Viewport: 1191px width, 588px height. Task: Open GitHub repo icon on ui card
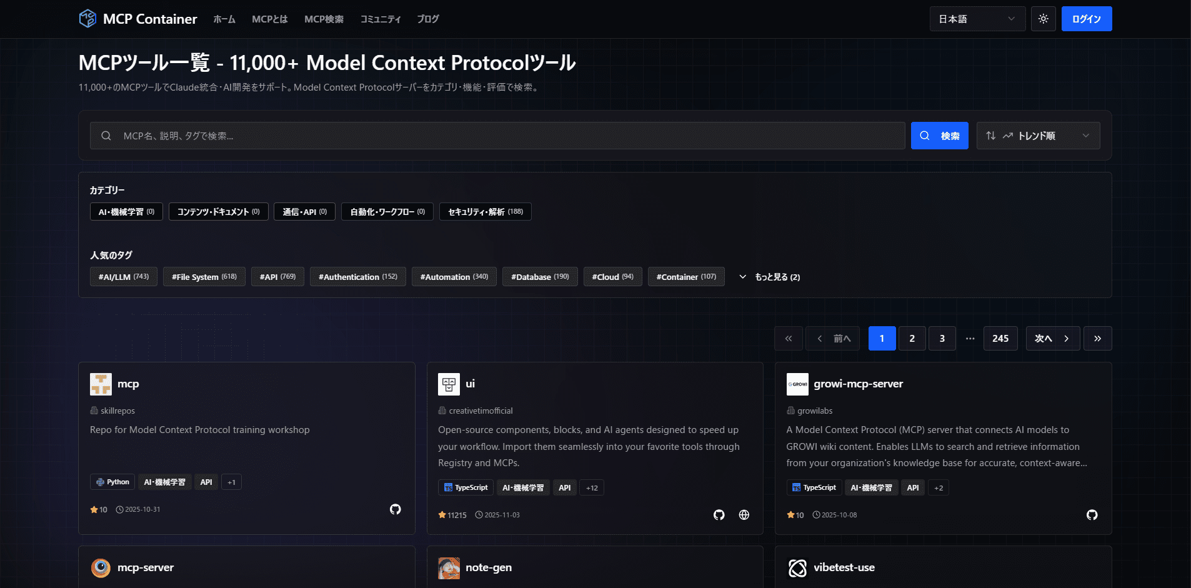719,515
